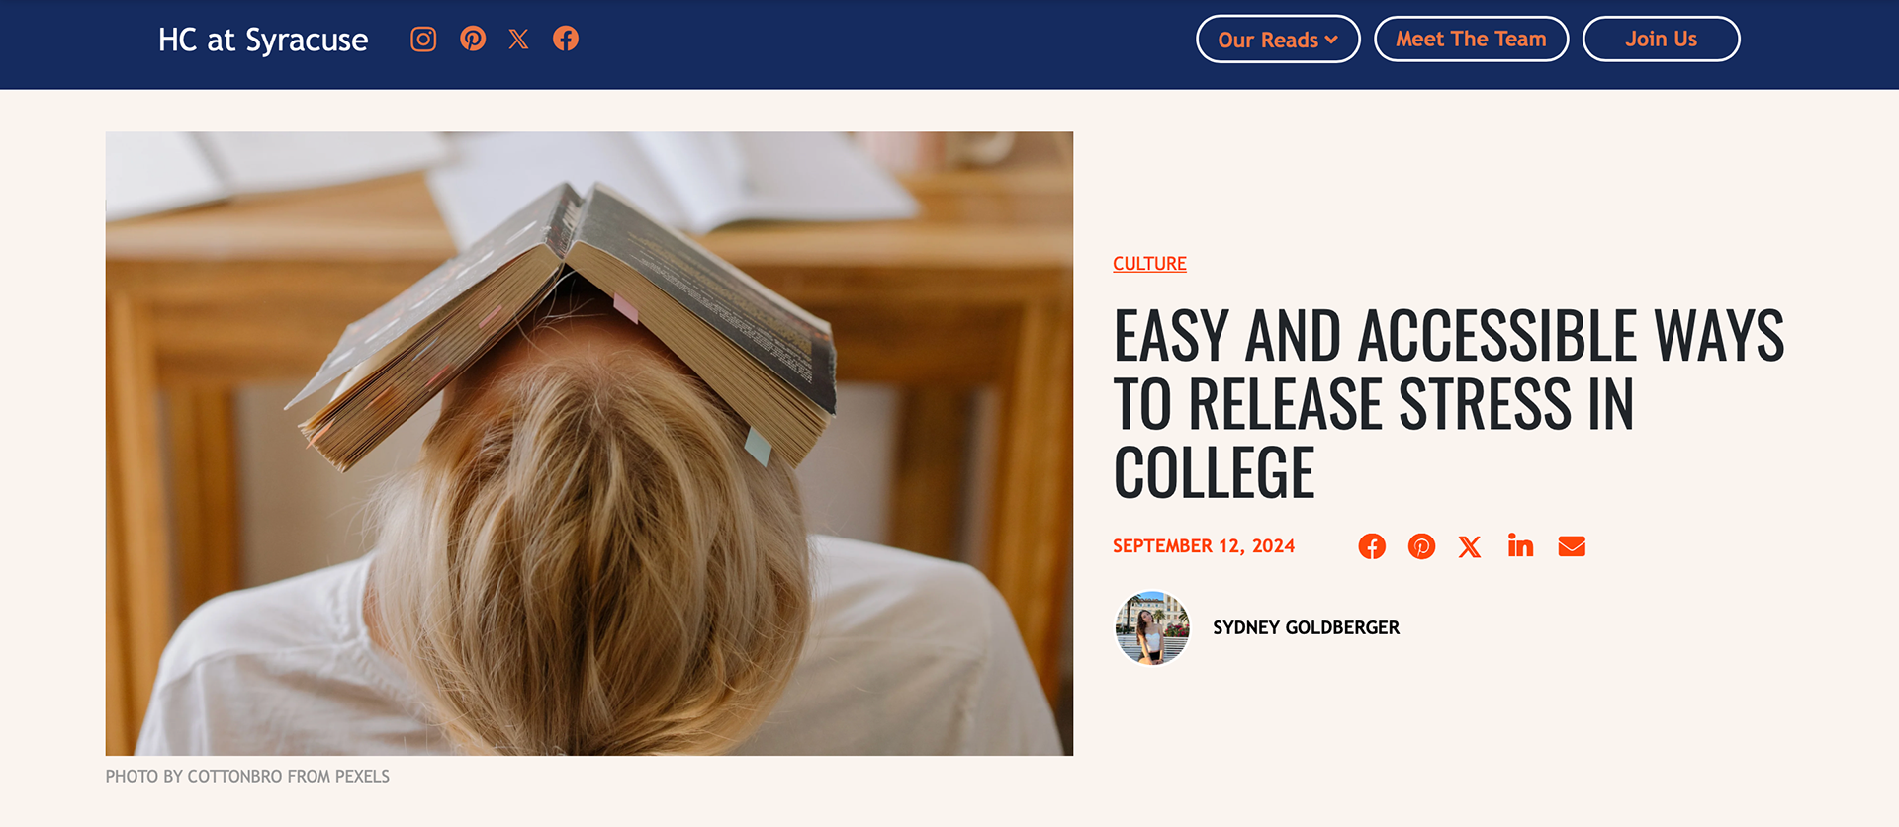Open the Instagram icon in header

423,40
